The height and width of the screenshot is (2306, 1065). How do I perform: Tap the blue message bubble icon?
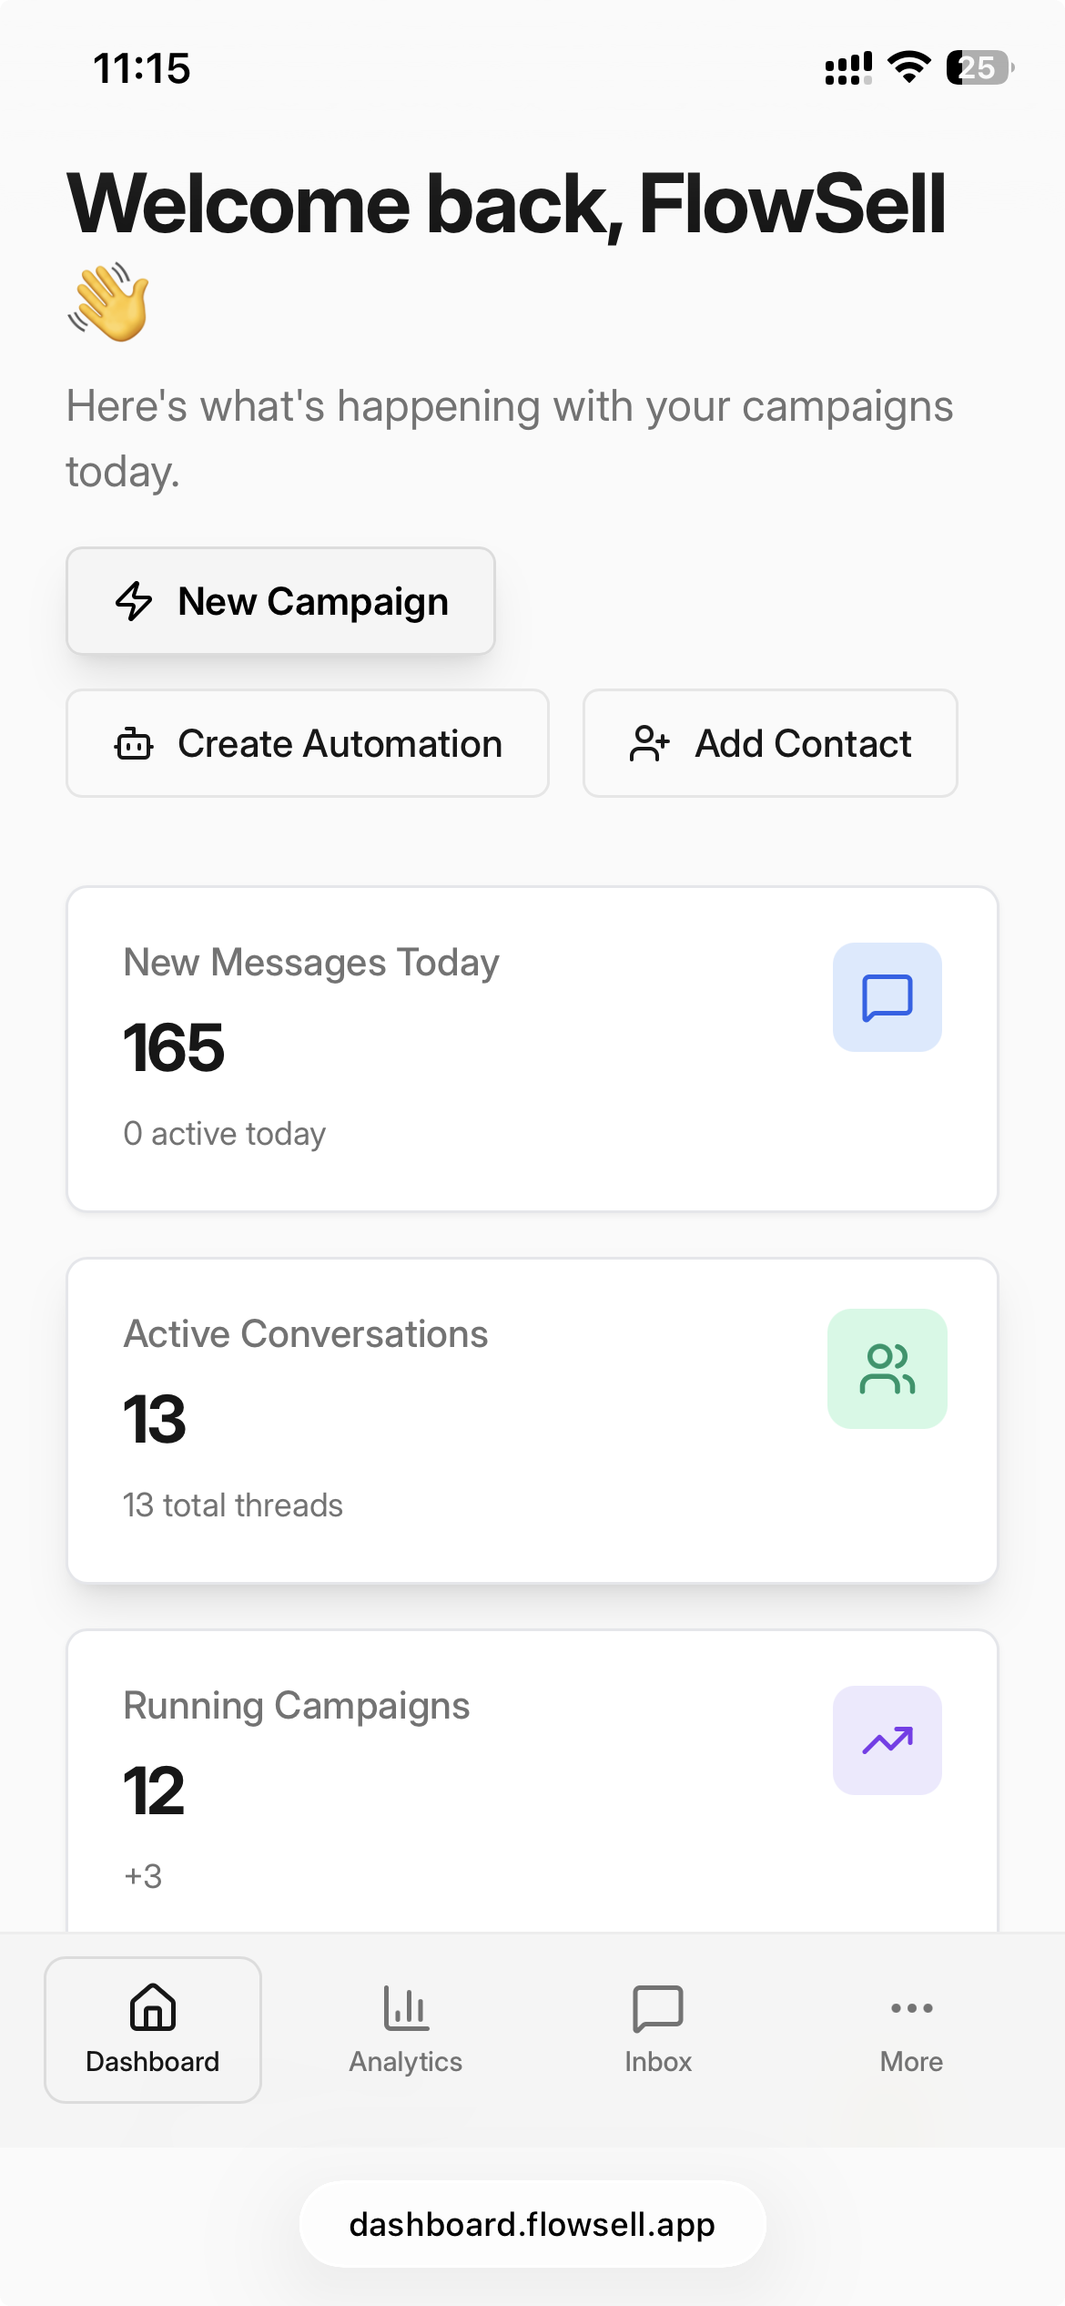(x=887, y=997)
